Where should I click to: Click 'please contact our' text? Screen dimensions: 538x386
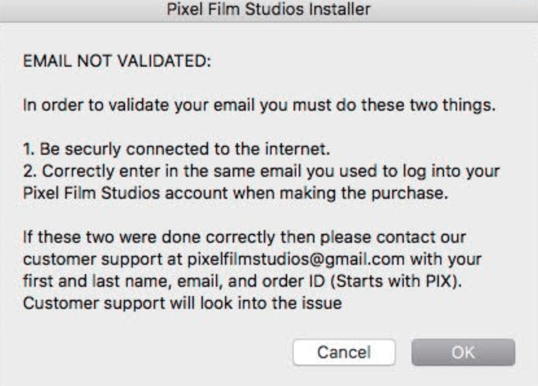pos(393,237)
